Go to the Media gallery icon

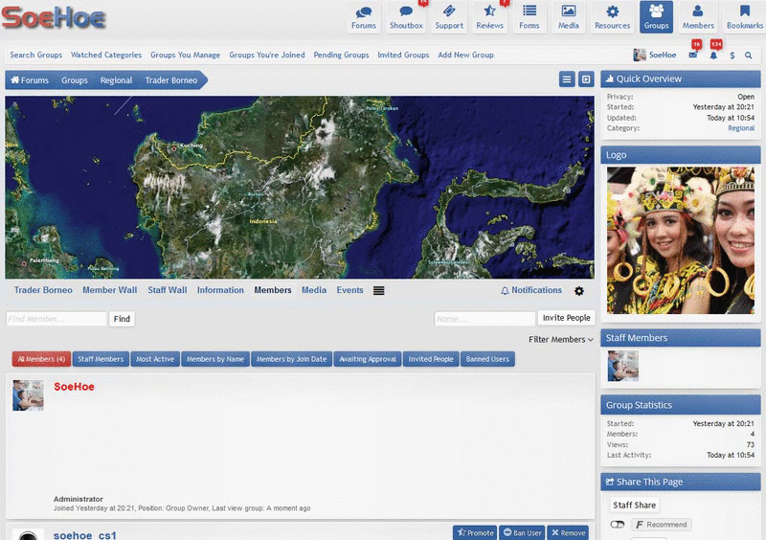point(568,16)
